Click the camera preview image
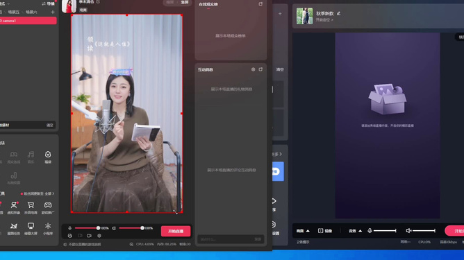The width and height of the screenshot is (464, 260). point(126,114)
